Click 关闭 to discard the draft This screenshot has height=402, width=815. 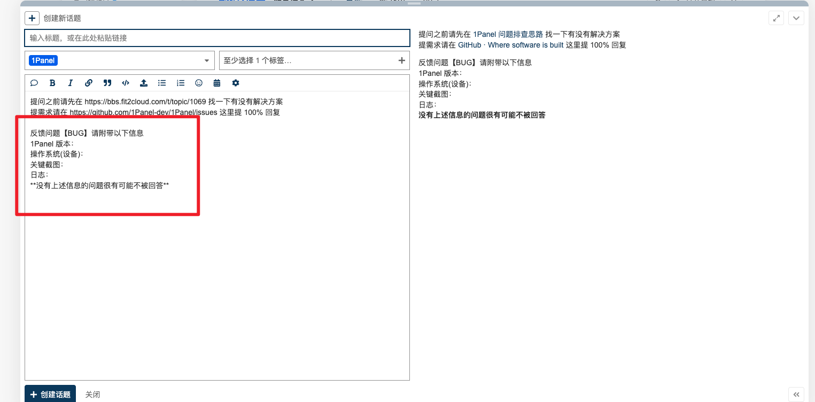[92, 395]
